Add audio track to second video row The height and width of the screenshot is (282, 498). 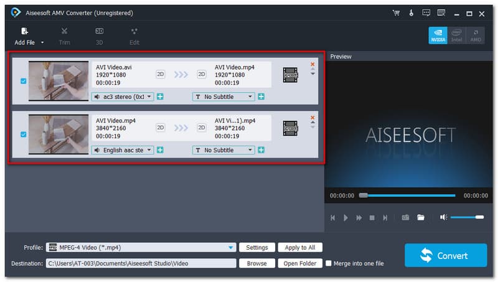point(160,150)
